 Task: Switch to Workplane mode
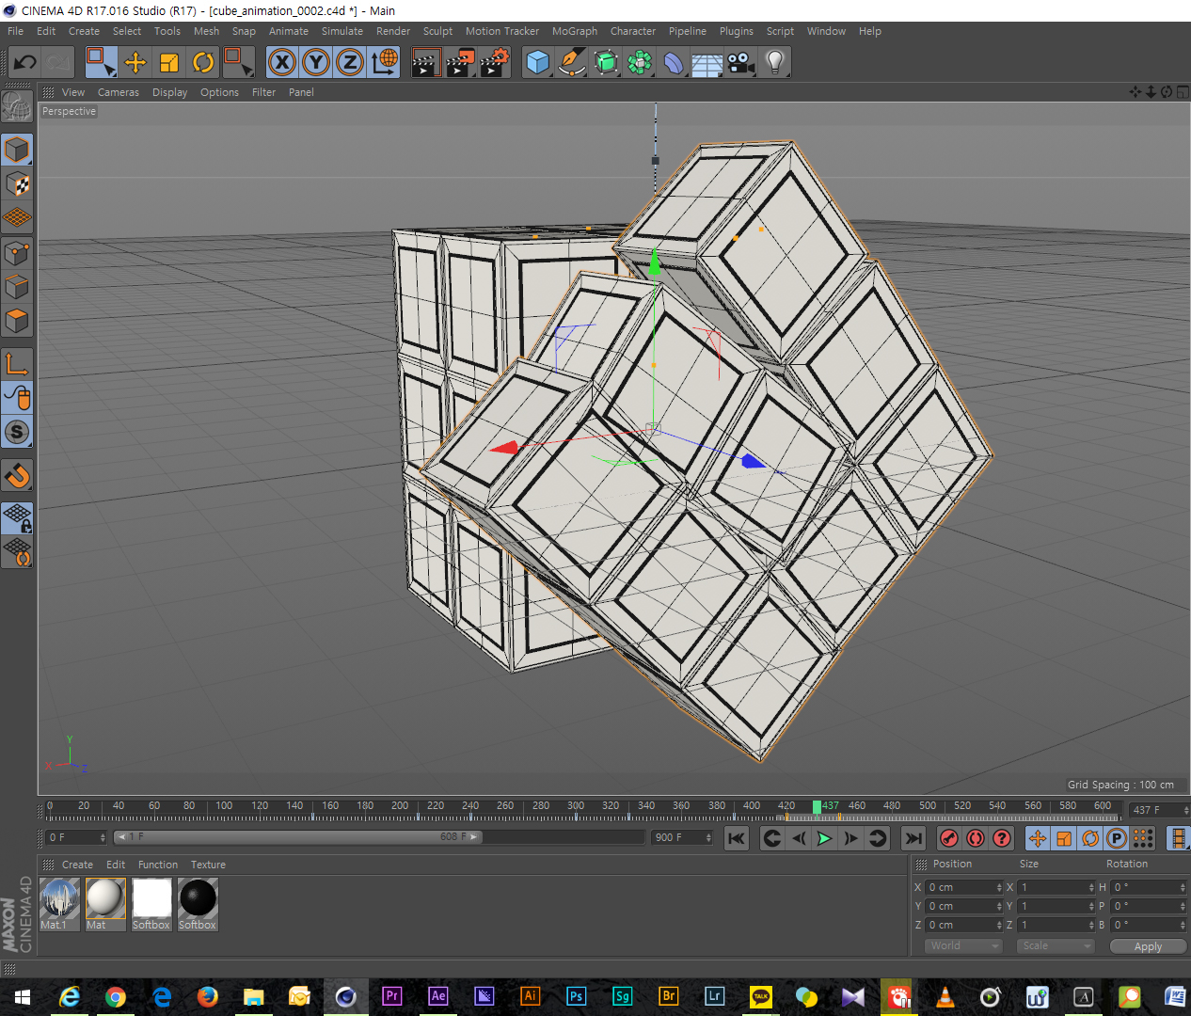(17, 218)
